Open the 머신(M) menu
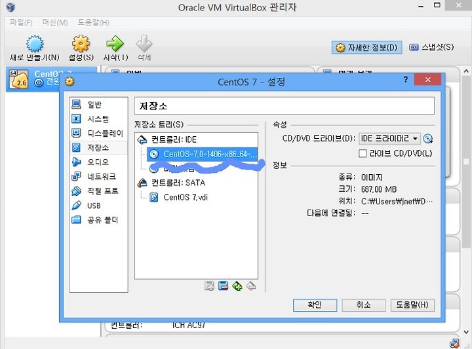472x349 pixels. [55, 22]
